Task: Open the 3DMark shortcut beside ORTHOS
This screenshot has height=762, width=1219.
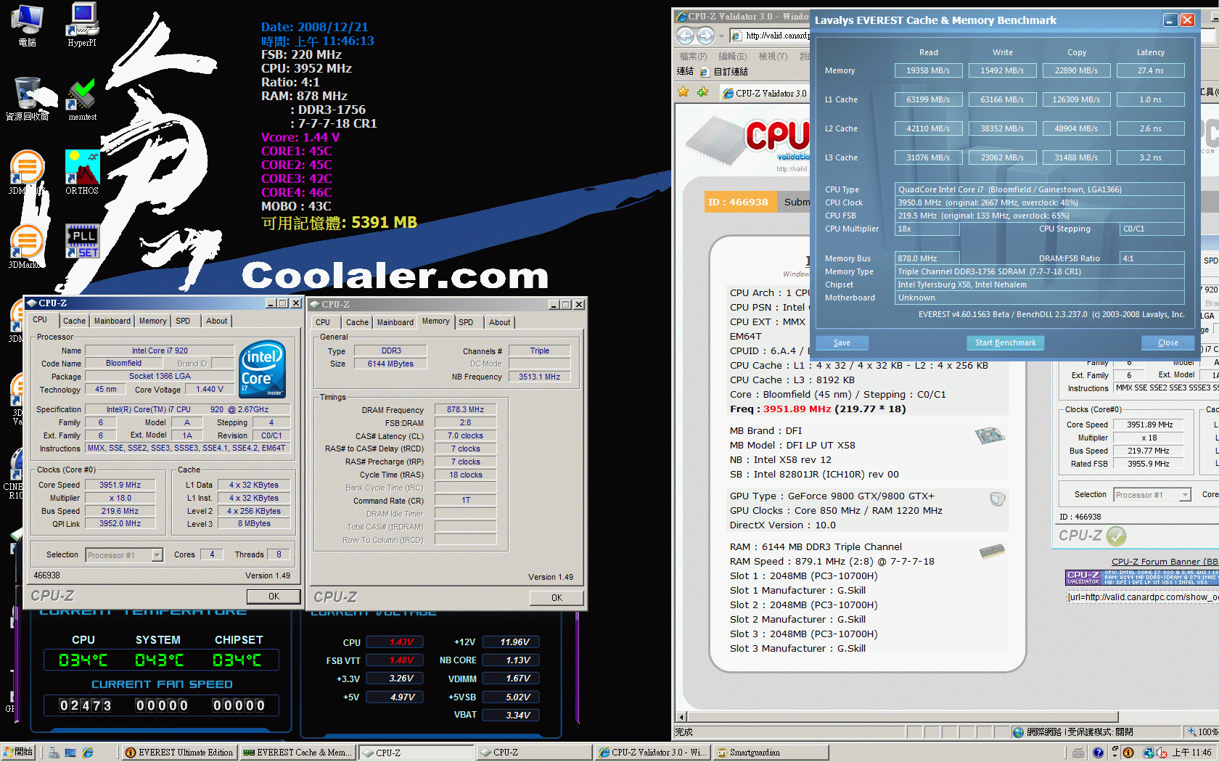Action: 27,172
